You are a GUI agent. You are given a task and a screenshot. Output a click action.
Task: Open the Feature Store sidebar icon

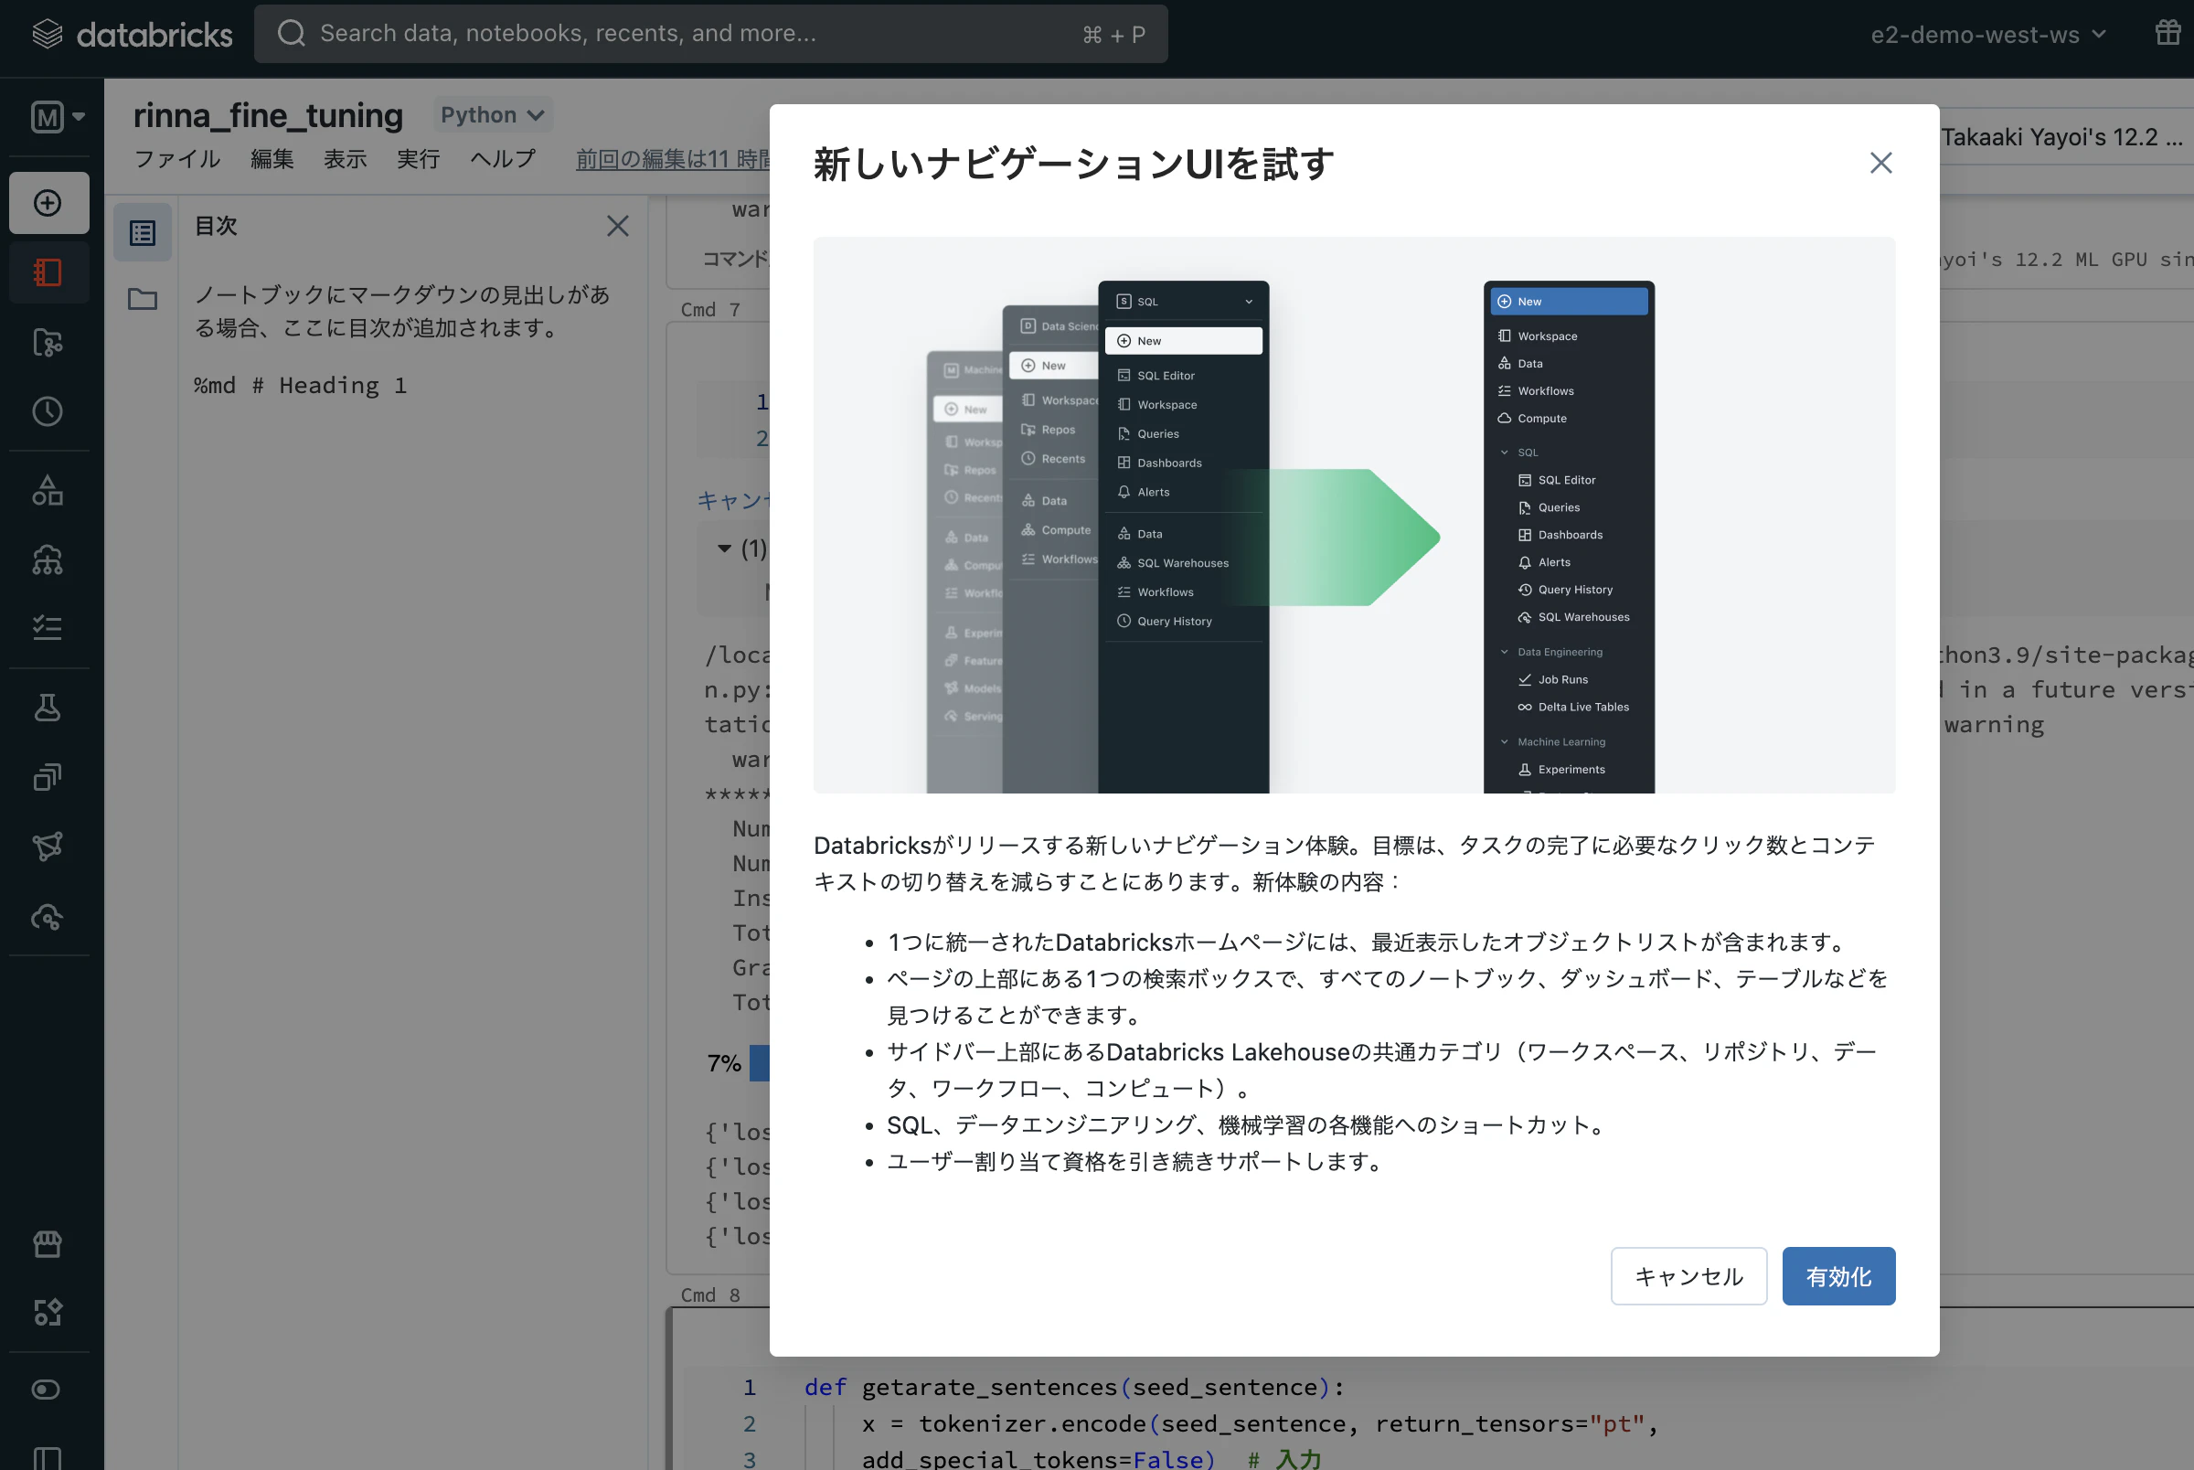[48, 777]
